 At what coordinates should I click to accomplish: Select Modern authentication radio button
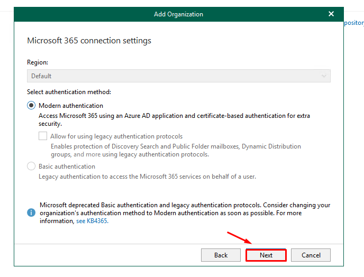tap(31, 105)
